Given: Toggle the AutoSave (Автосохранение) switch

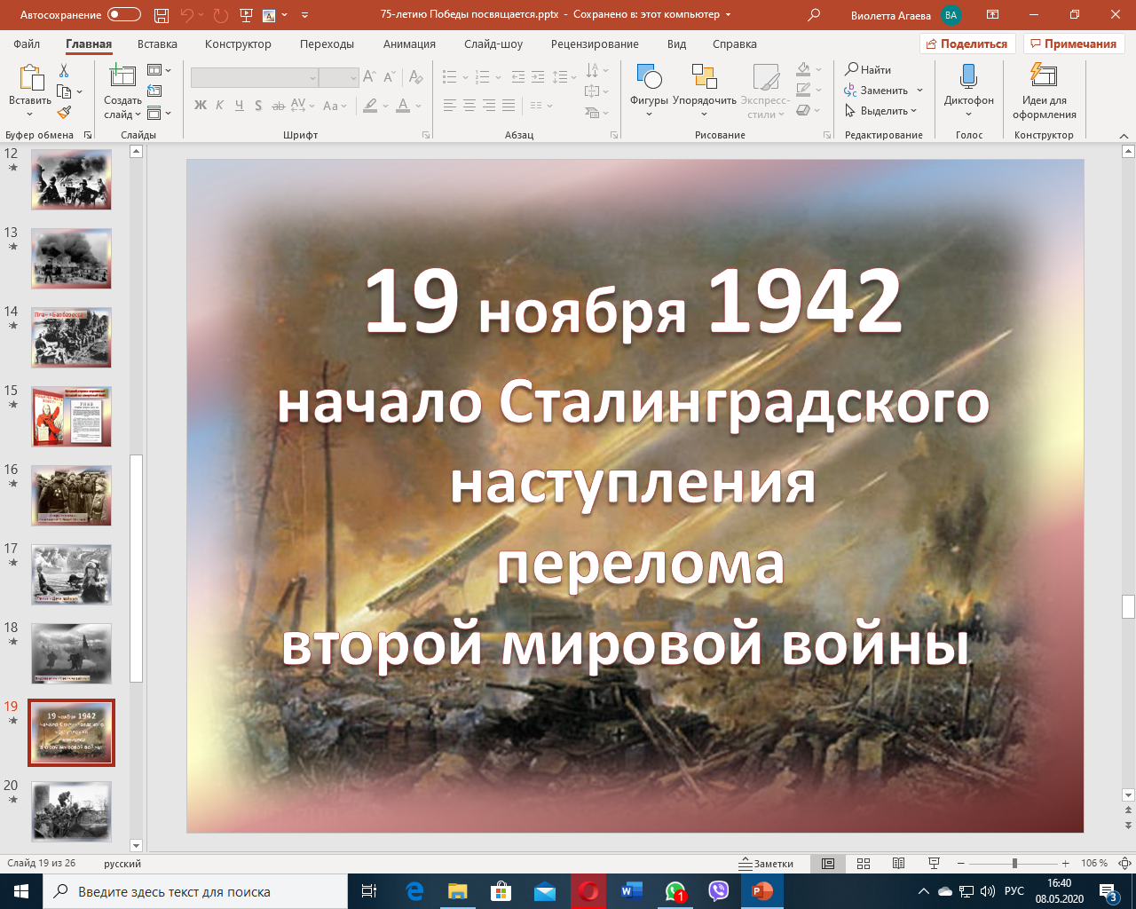Looking at the screenshot, I should click(x=123, y=15).
